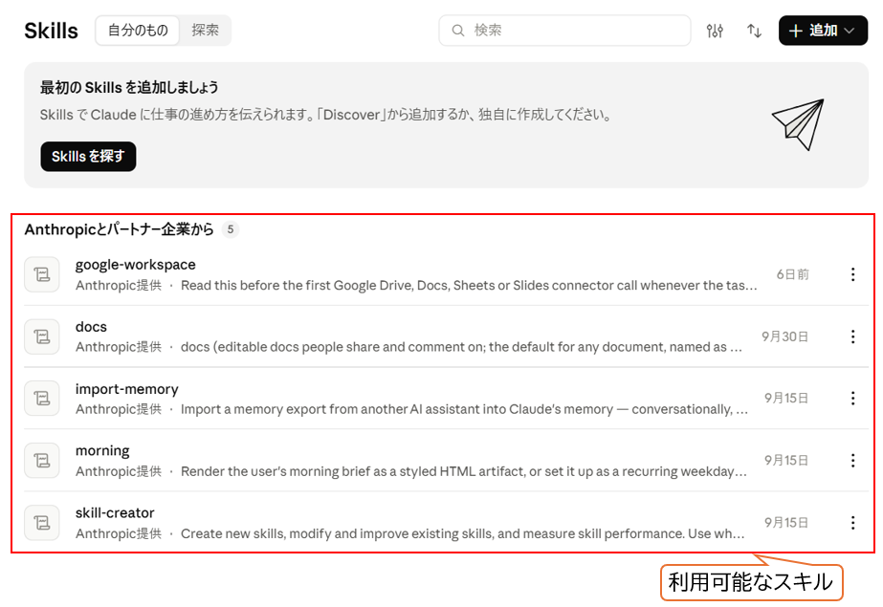Click the description starting 'Create new skills'
883x607 pixels.
coord(462,533)
